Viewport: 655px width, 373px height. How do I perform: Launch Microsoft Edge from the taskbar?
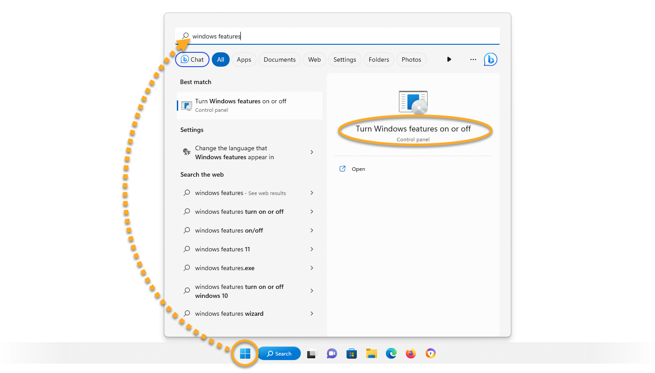pos(391,354)
